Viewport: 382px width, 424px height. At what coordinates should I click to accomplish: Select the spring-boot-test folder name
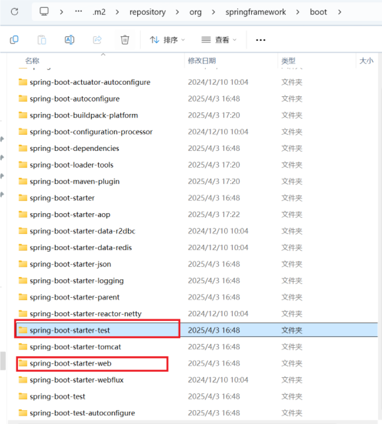coord(58,396)
